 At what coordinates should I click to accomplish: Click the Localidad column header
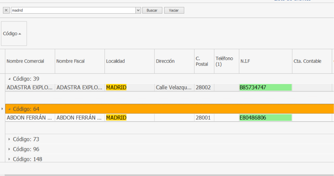[115, 61]
